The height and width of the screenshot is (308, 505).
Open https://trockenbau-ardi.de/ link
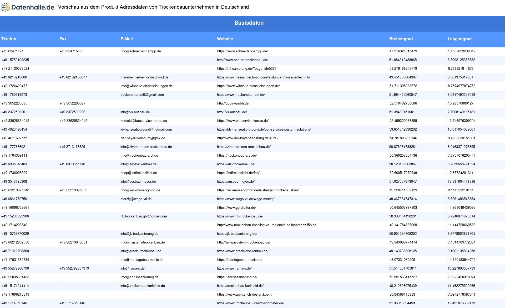237,156
